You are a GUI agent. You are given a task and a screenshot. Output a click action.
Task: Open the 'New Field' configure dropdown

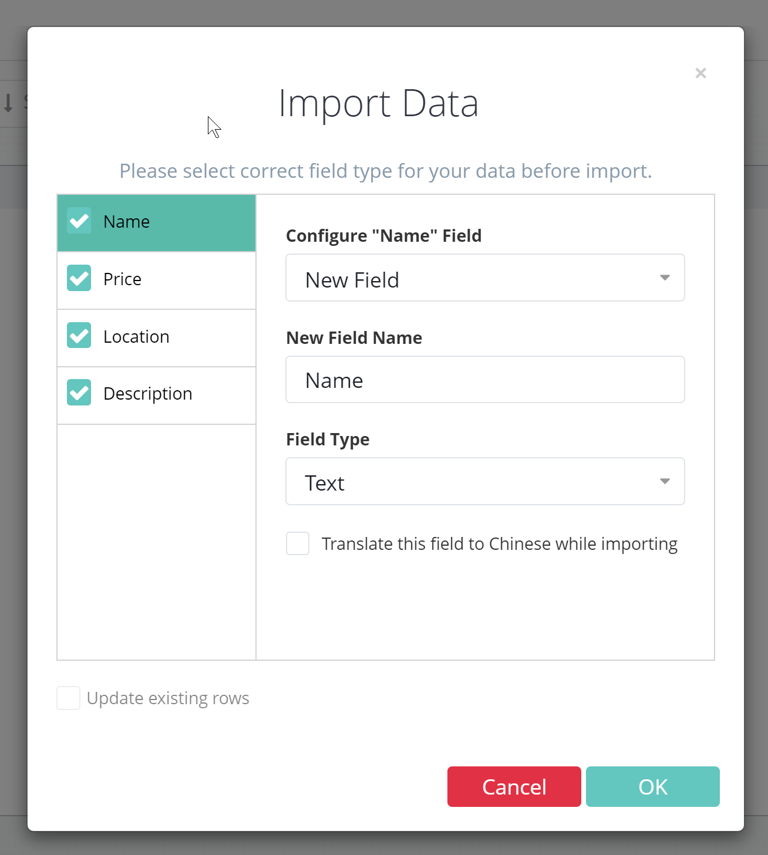[x=470, y=278]
